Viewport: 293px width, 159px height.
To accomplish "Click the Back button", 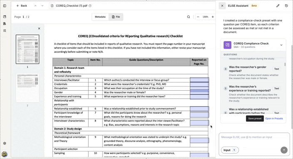I will coord(22,6).
